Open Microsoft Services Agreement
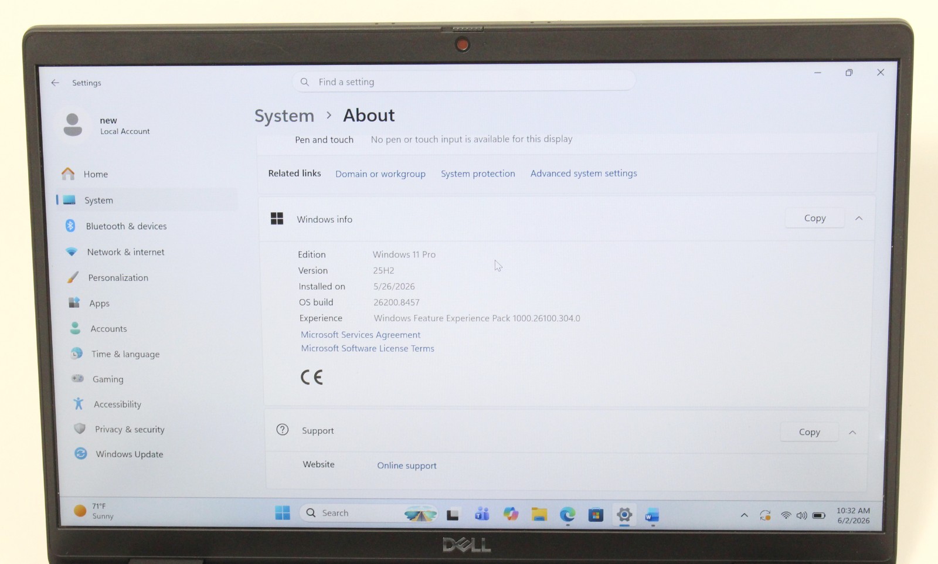This screenshot has height=564, width=938. (361, 335)
